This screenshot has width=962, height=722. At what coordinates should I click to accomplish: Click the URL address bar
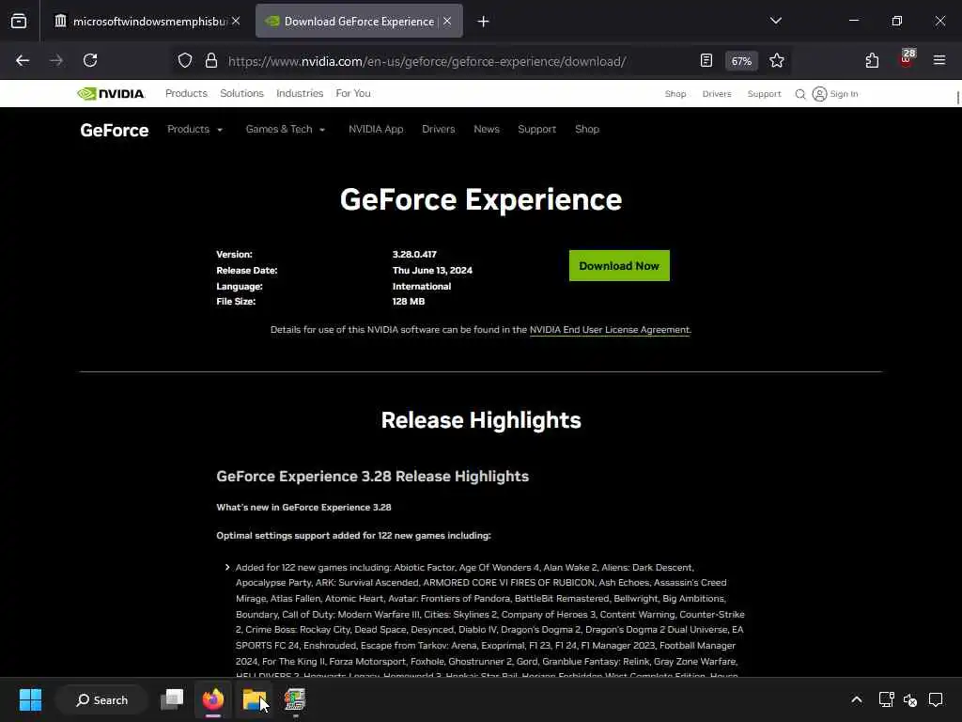[427, 61]
